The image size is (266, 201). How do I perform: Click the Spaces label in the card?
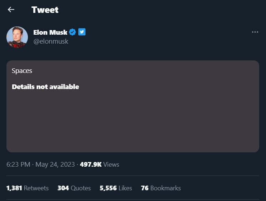[x=22, y=71]
